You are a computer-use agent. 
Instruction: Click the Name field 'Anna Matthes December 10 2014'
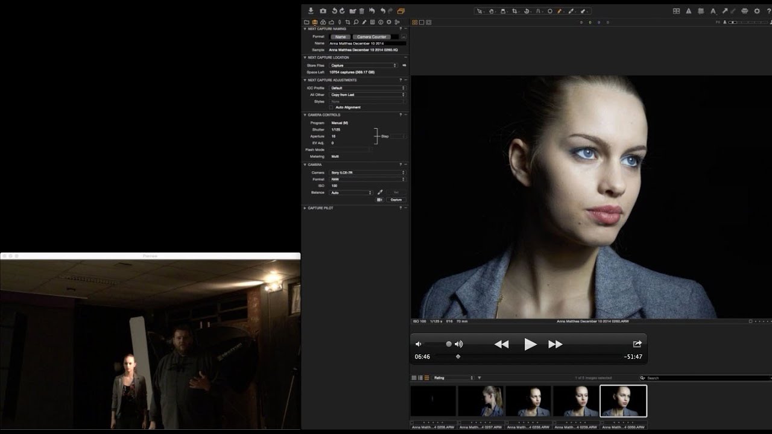tap(367, 43)
